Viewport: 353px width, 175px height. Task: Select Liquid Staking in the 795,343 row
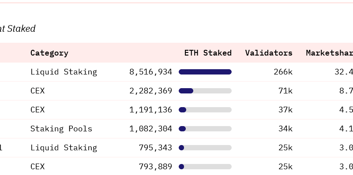[64, 148]
